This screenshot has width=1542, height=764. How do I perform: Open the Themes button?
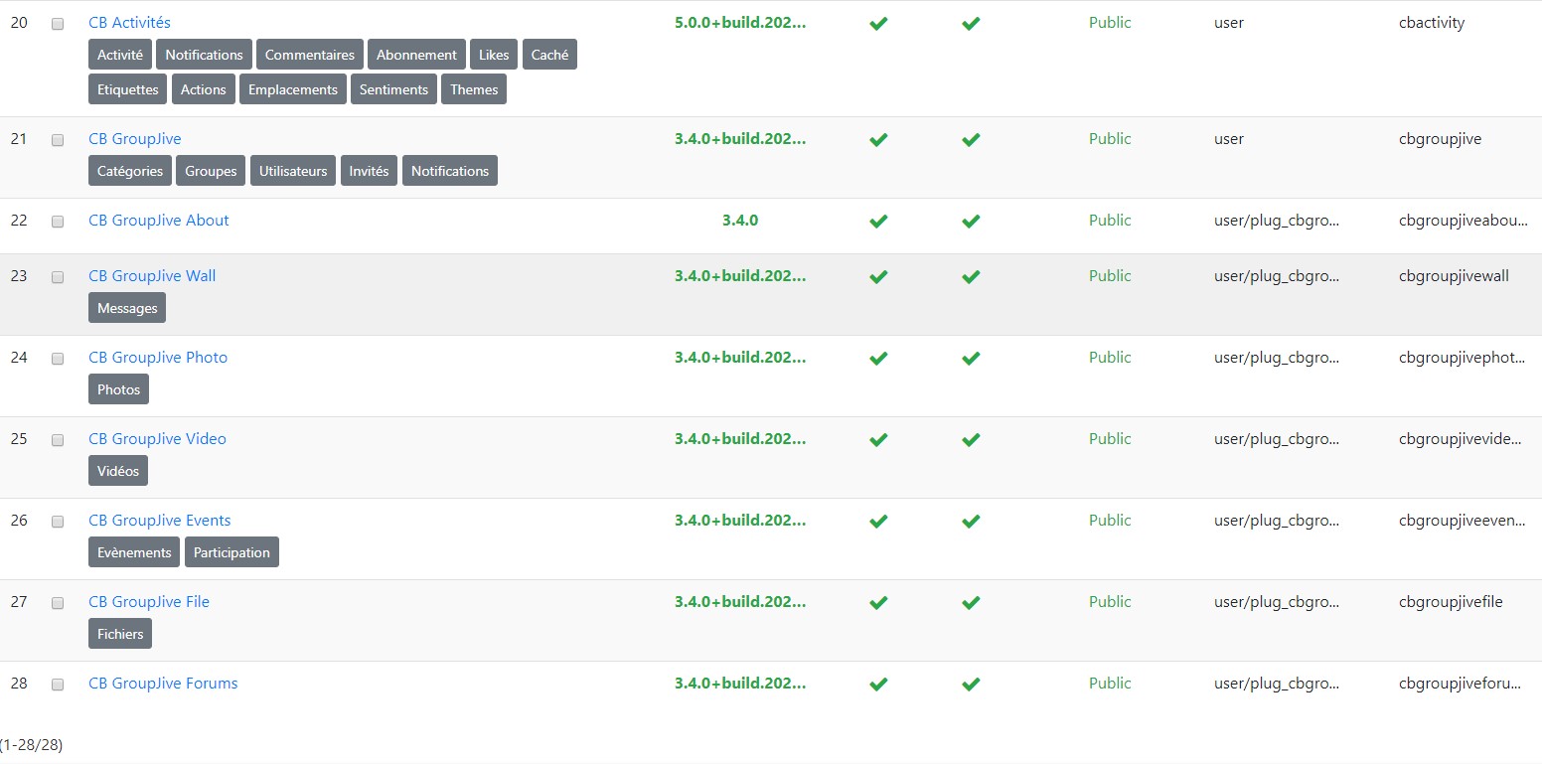tap(474, 89)
